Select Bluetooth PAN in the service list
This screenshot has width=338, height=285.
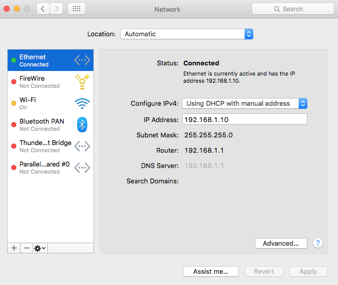51,125
